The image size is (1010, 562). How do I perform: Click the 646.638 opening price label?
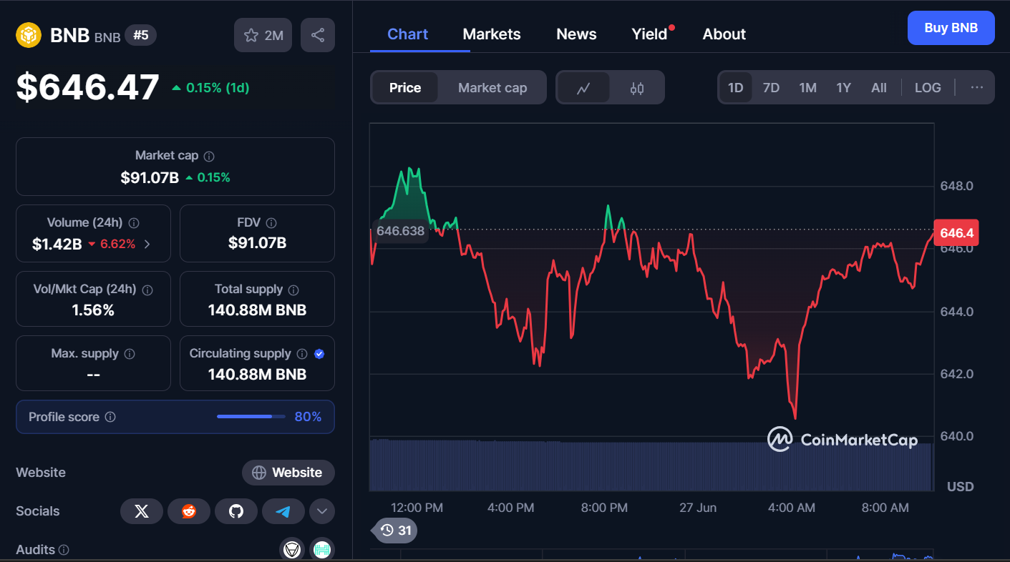point(400,231)
